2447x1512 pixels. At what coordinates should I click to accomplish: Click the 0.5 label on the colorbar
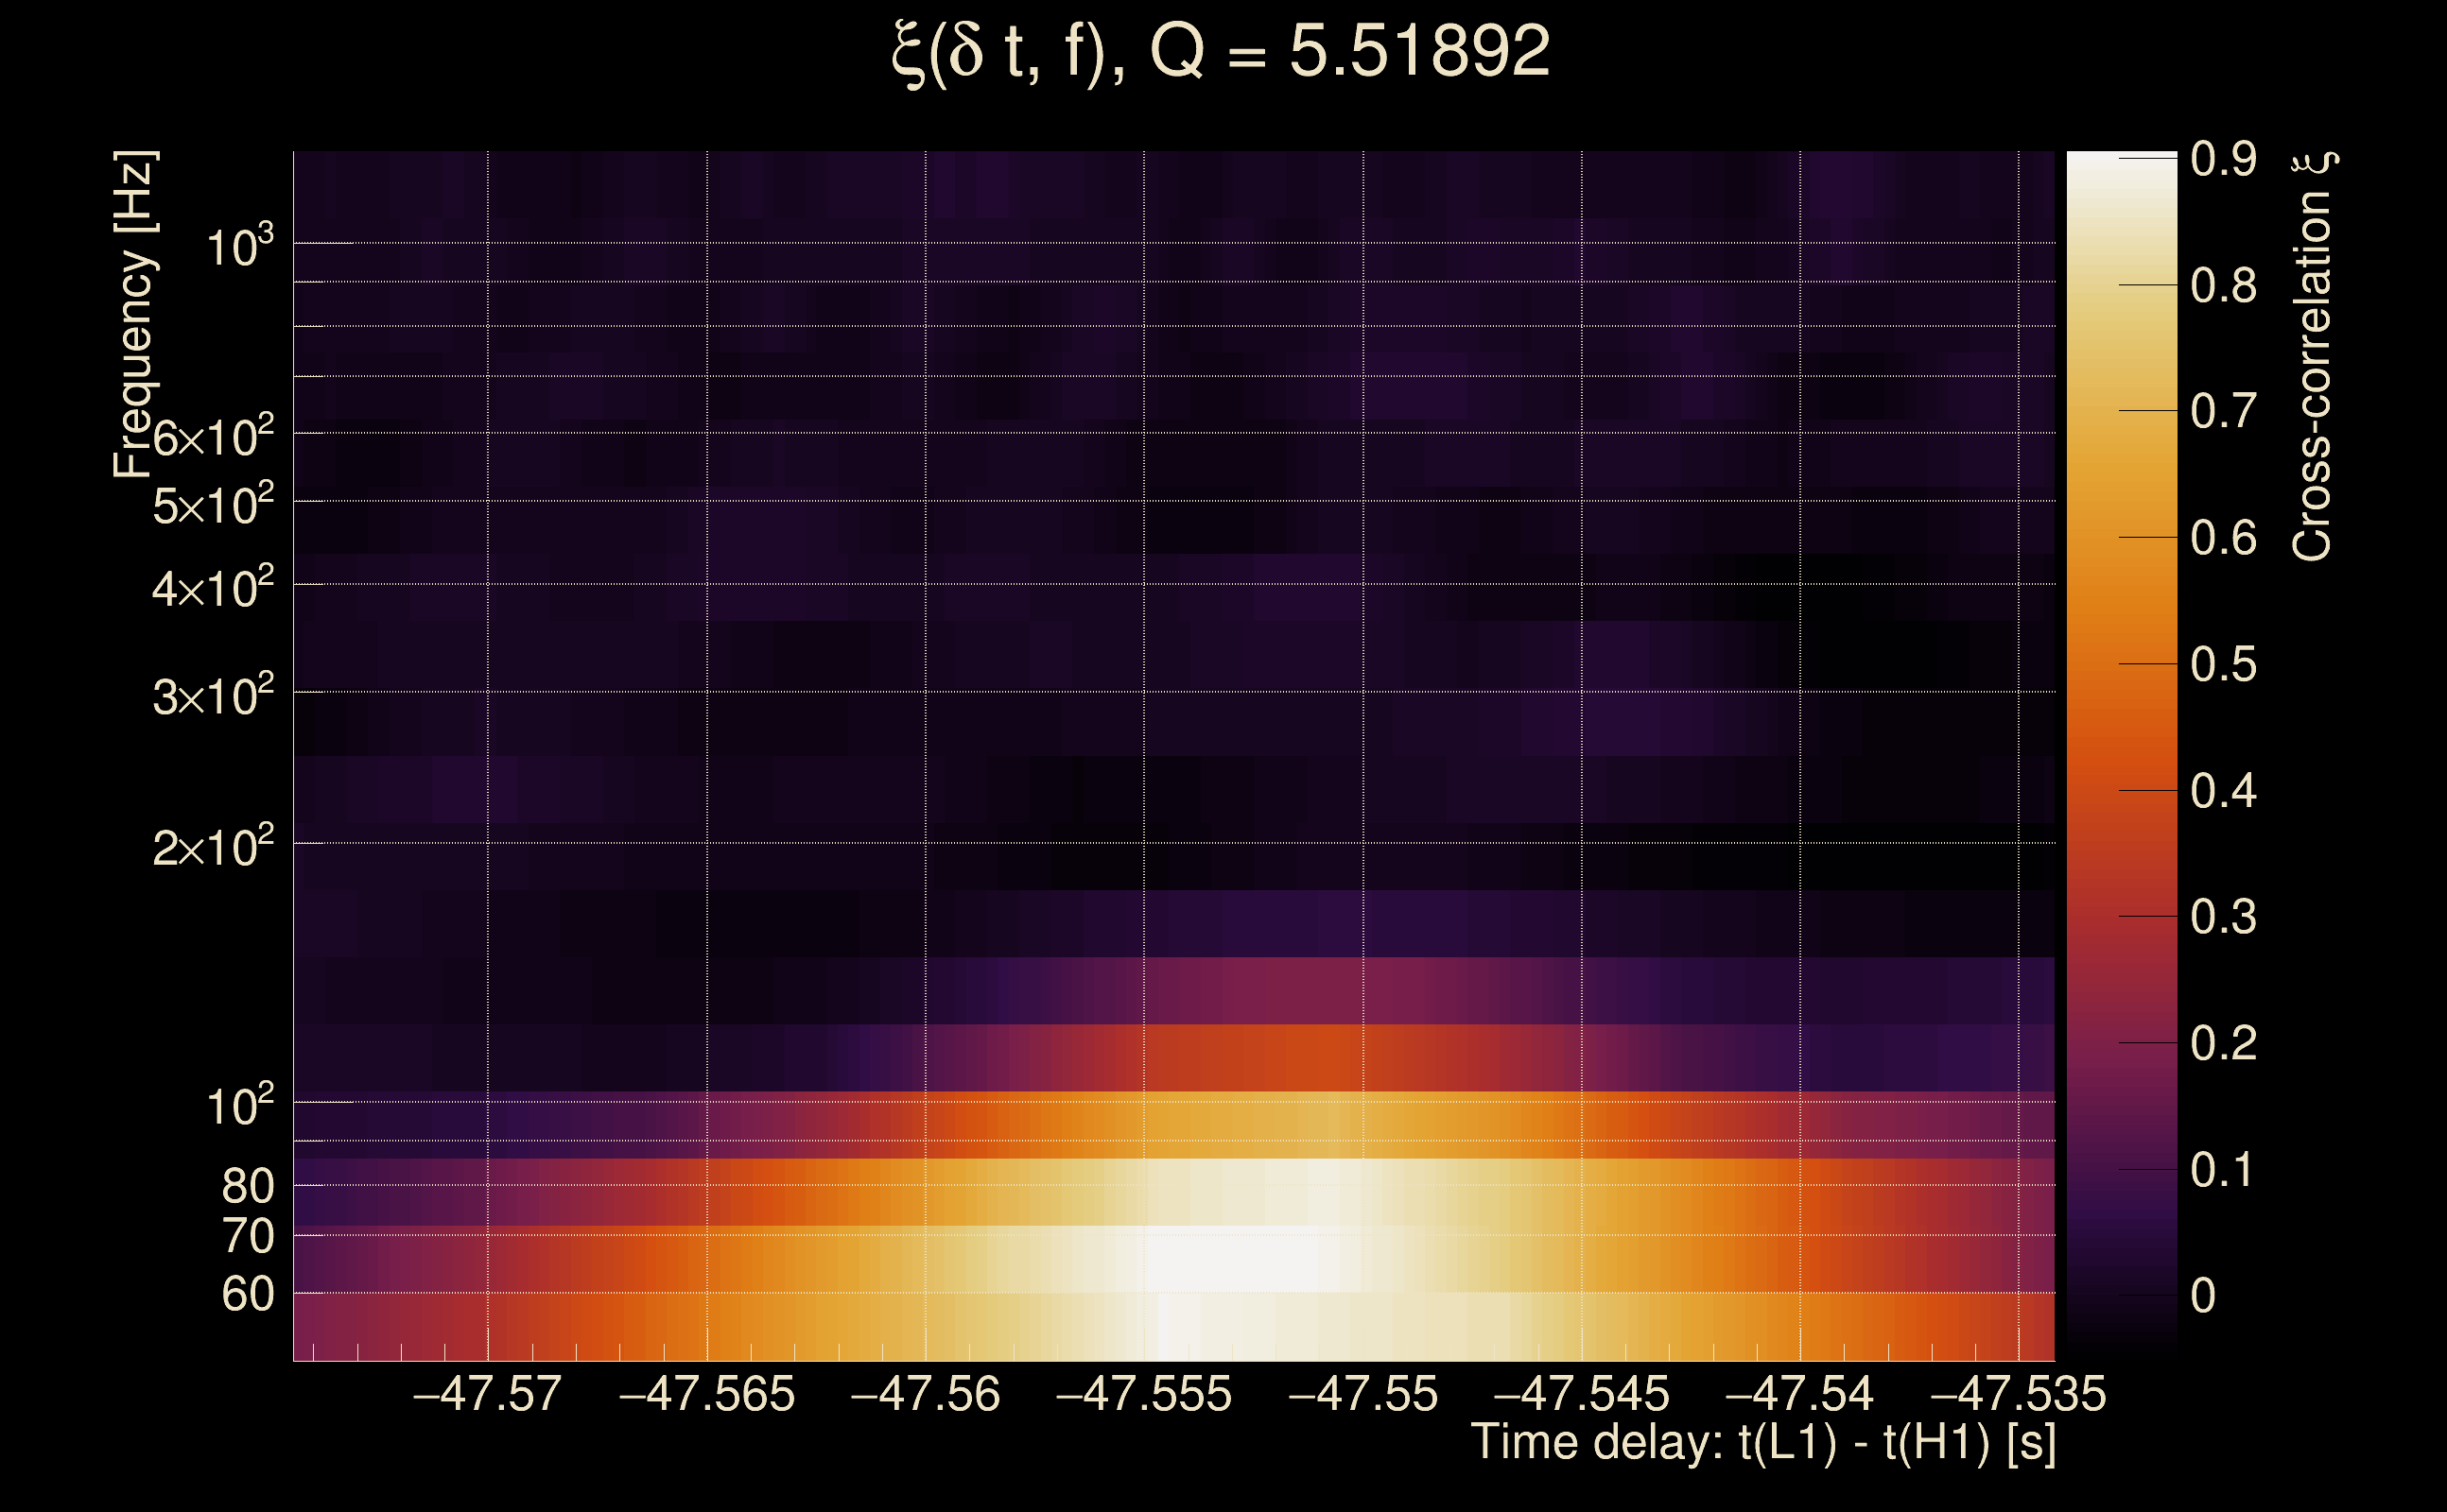pos(2223,665)
